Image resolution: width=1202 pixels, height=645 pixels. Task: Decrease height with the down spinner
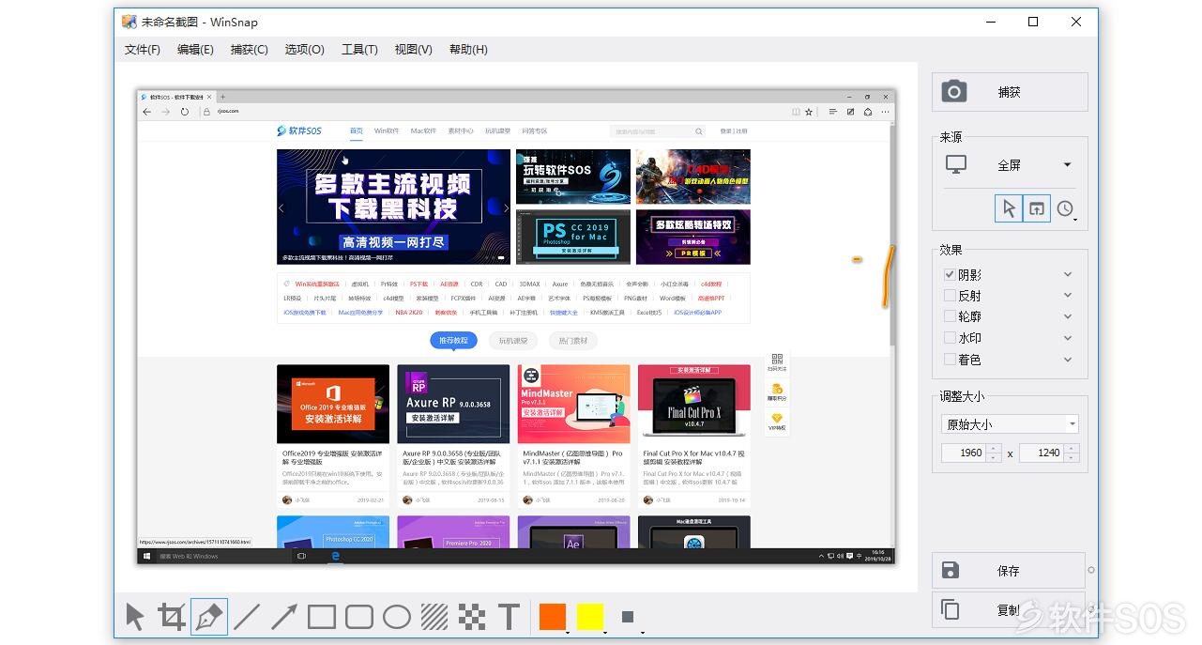click(1071, 457)
